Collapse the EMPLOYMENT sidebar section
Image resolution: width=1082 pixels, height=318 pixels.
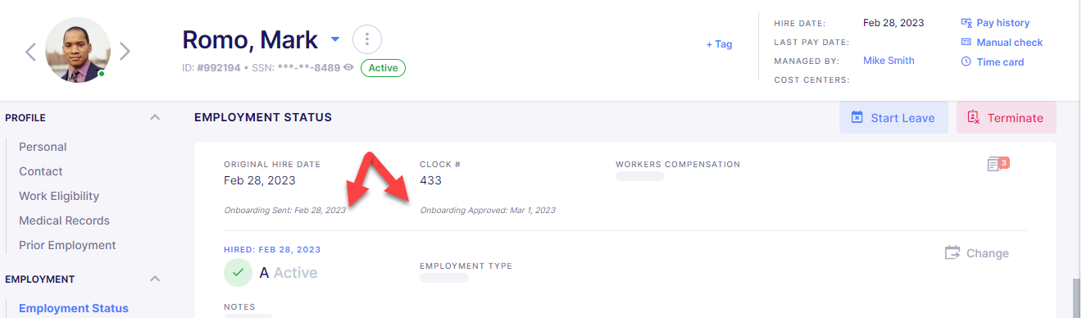(155, 279)
